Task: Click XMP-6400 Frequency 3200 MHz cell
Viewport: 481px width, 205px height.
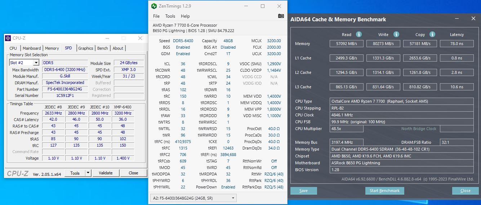Action: [123, 113]
